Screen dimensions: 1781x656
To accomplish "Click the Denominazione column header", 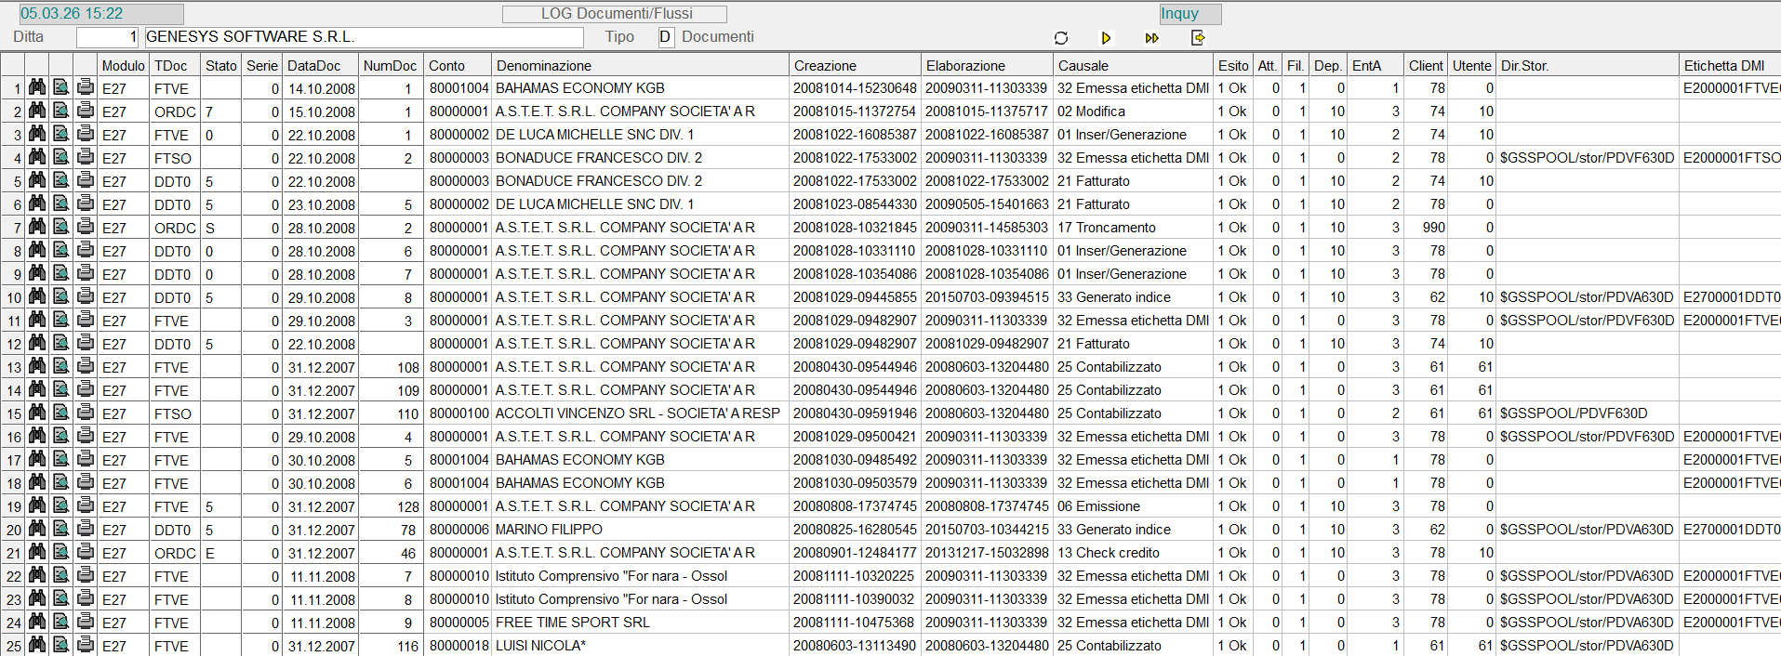I will coord(544,66).
